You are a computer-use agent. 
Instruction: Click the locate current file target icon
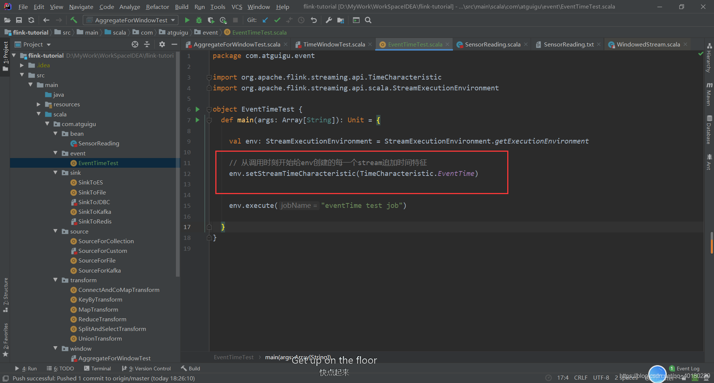click(x=135, y=44)
